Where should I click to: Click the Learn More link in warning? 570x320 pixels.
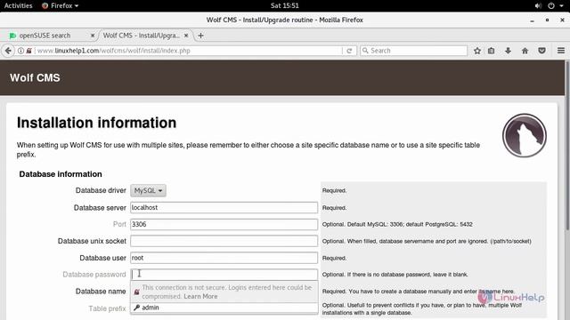coord(200,296)
